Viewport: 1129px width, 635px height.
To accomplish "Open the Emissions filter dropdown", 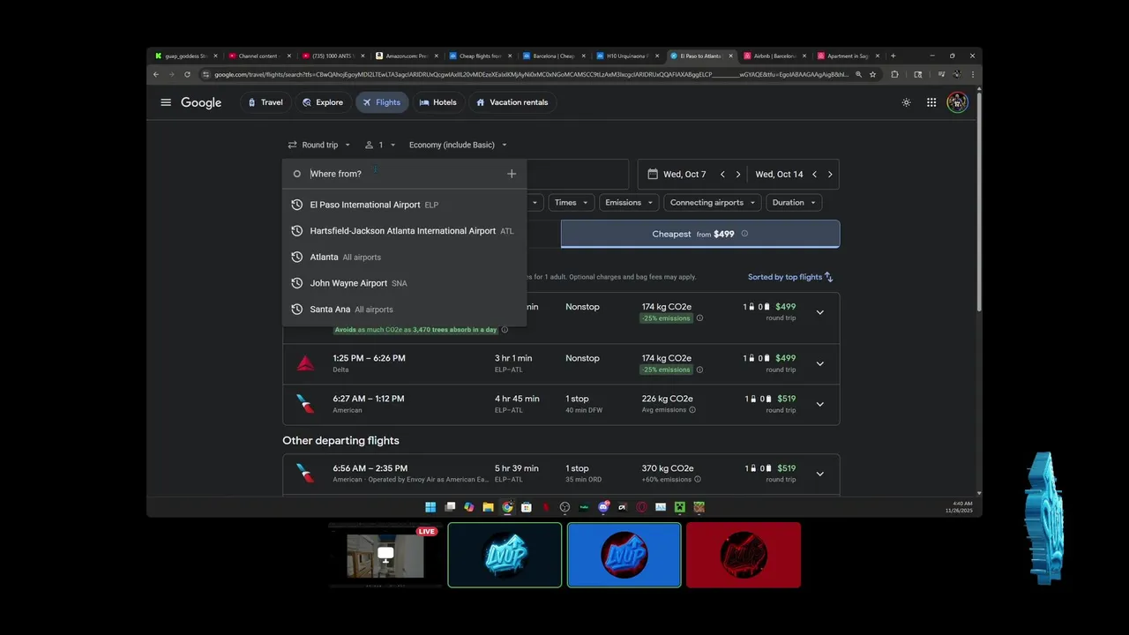I will click(628, 203).
